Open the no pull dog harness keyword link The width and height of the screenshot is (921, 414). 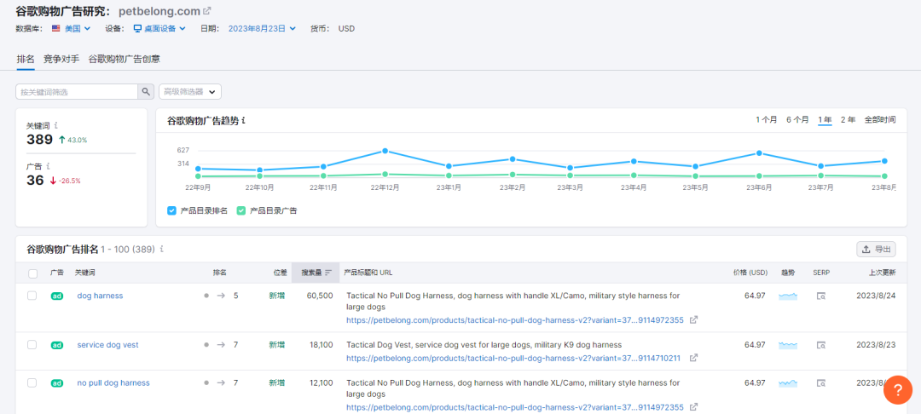pos(113,383)
